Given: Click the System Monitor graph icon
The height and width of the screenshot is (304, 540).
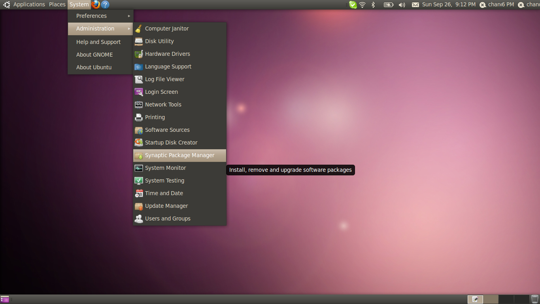Looking at the screenshot, I should 138,168.
